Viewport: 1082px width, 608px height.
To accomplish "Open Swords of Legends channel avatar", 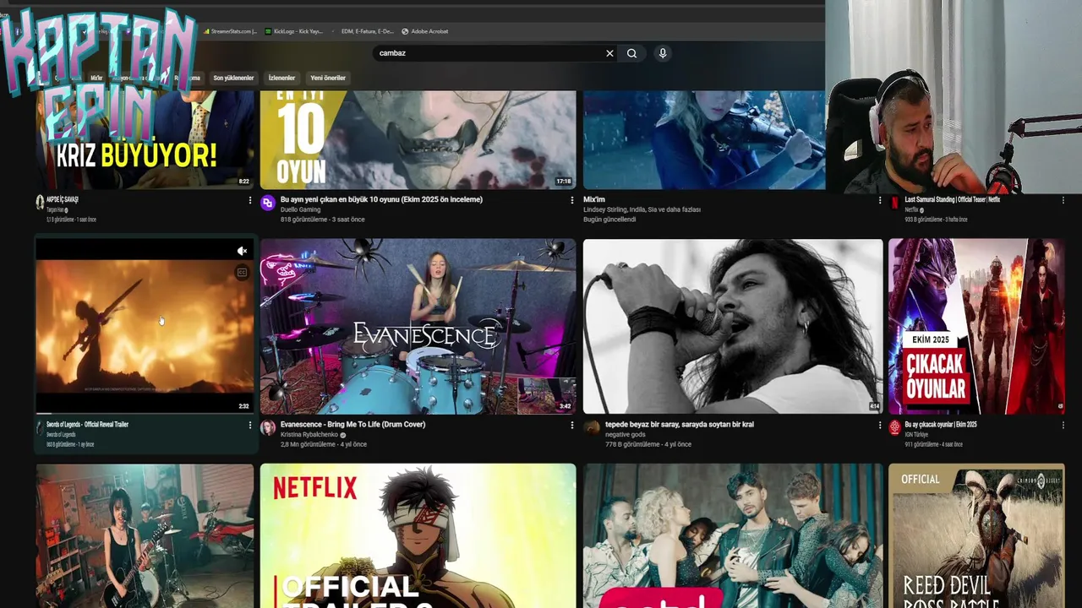I will pyautogui.click(x=40, y=427).
